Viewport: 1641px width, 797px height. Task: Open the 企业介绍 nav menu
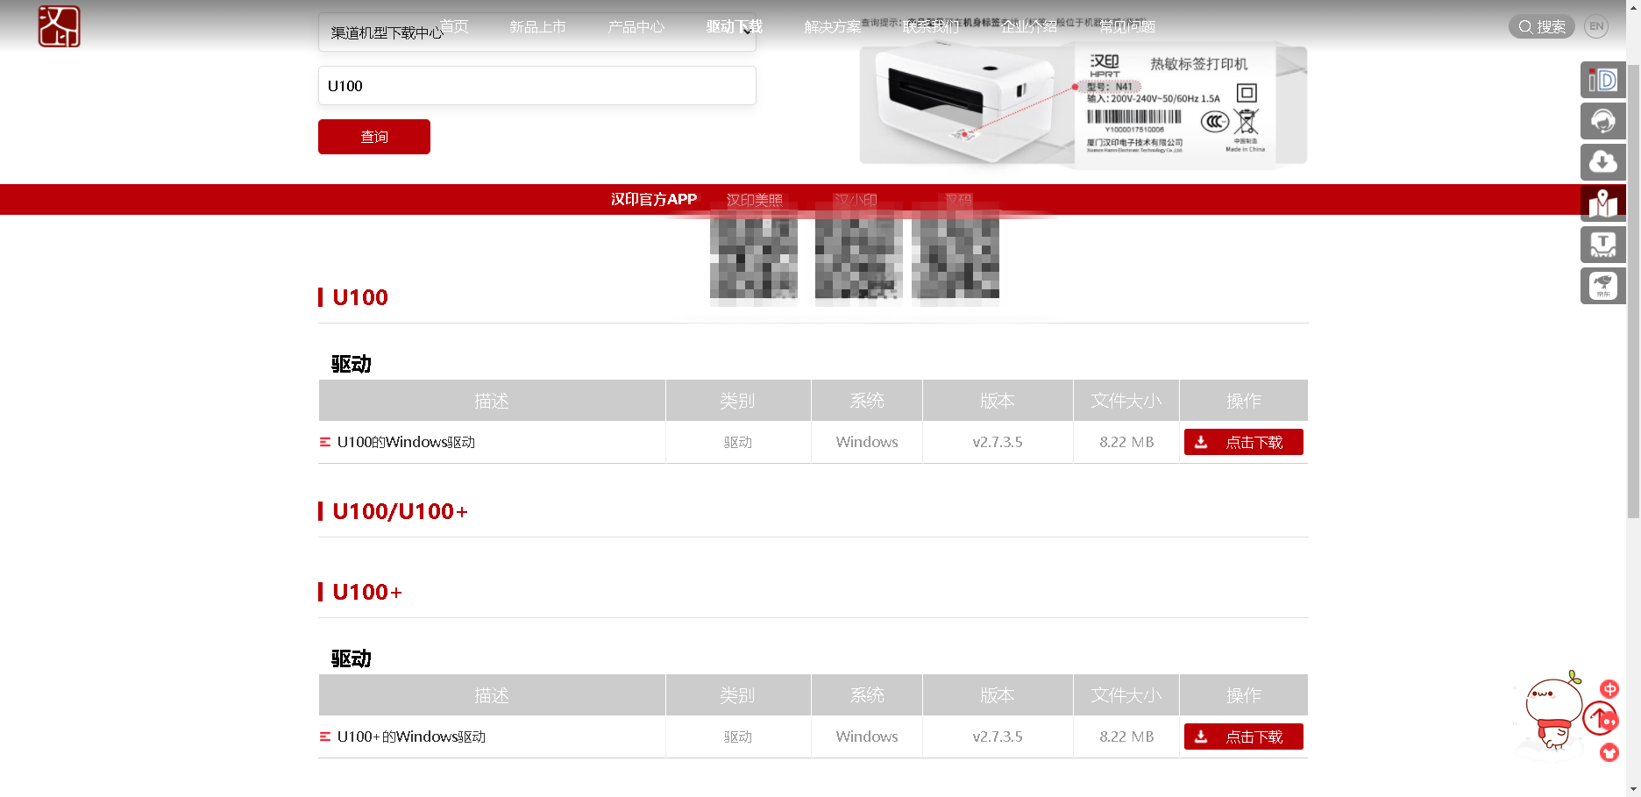tap(1029, 26)
